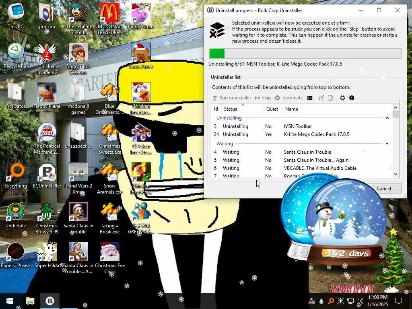Toggle list view icon in uninstaller toolbar
Image resolution: width=412 pixels, height=309 pixels.
click(x=310, y=98)
